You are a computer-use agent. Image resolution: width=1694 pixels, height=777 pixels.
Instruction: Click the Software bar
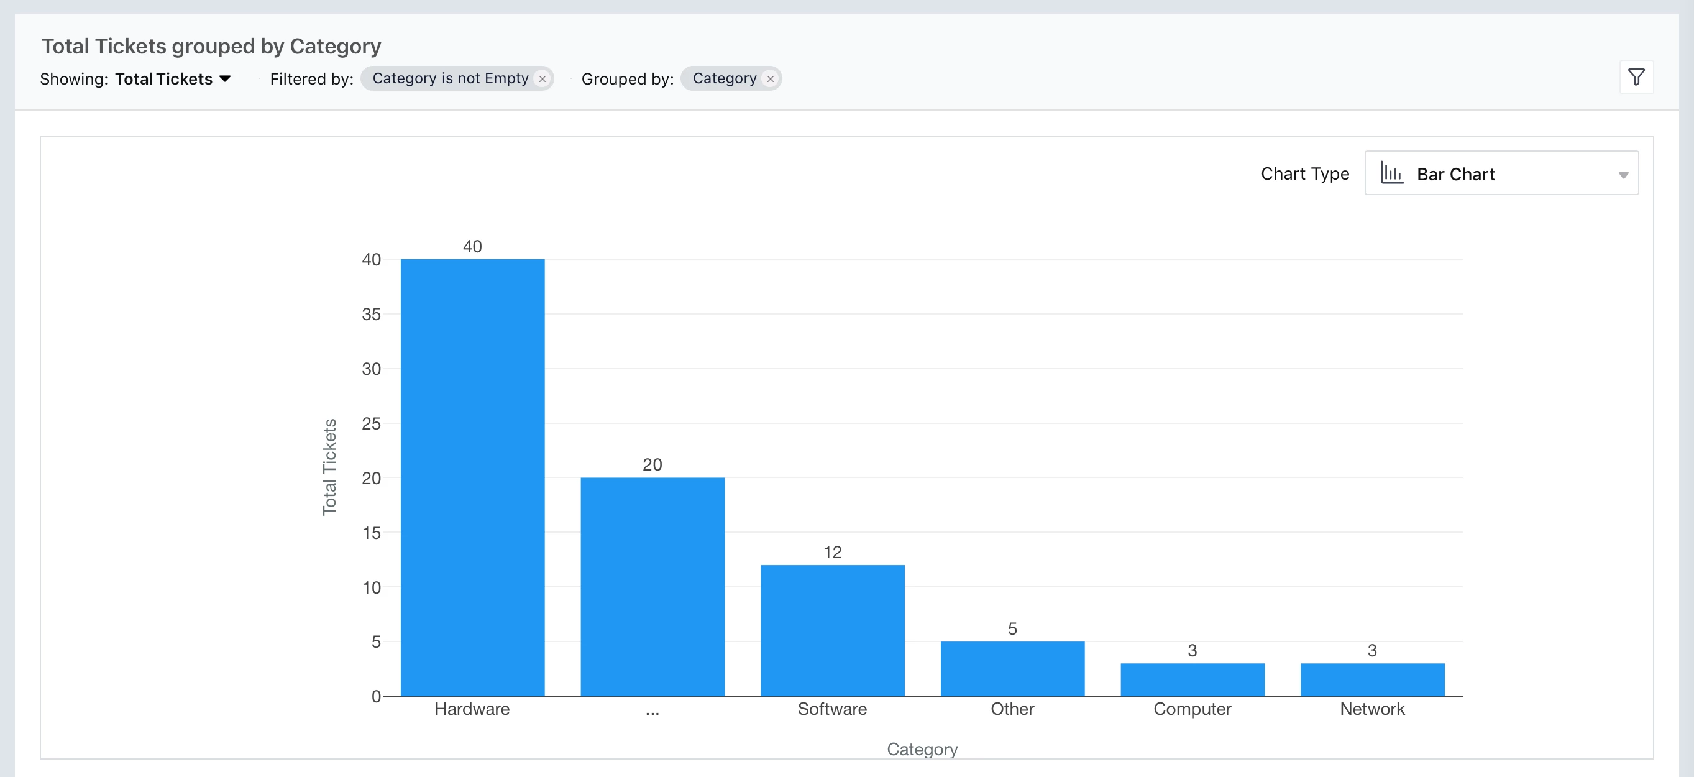pyautogui.click(x=832, y=630)
